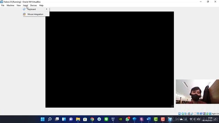Viewport: 219px width, 123px height.
Task: Open NVIDIA app on taskbar
Action: click(x=120, y=119)
